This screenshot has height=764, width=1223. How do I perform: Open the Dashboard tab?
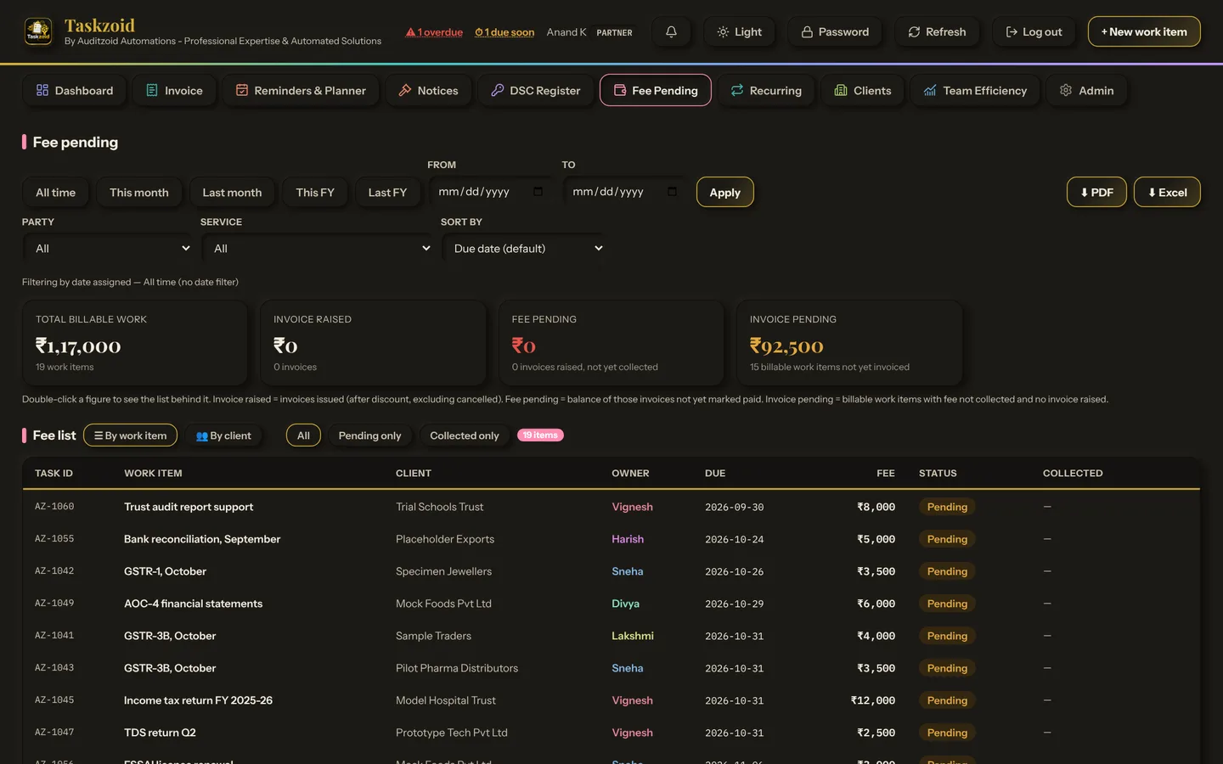point(75,91)
